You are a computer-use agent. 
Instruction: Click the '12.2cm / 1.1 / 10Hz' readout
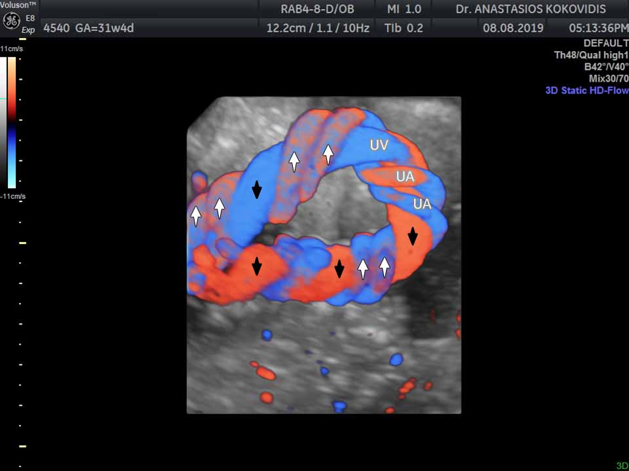click(318, 28)
